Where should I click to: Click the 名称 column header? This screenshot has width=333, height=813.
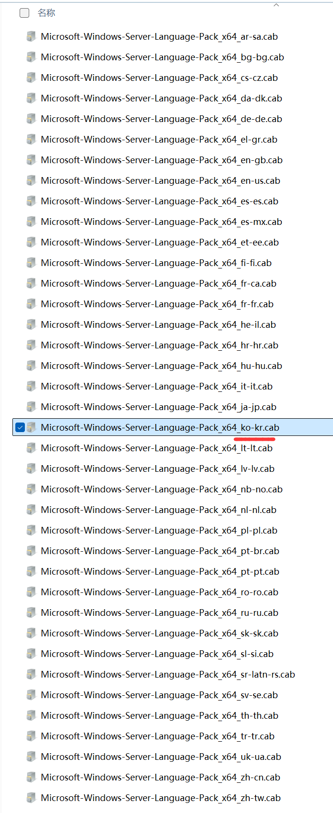point(46,13)
